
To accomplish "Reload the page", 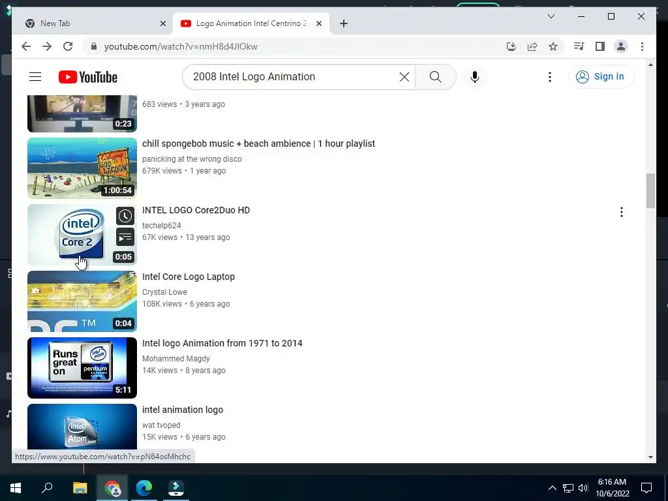I will click(68, 46).
